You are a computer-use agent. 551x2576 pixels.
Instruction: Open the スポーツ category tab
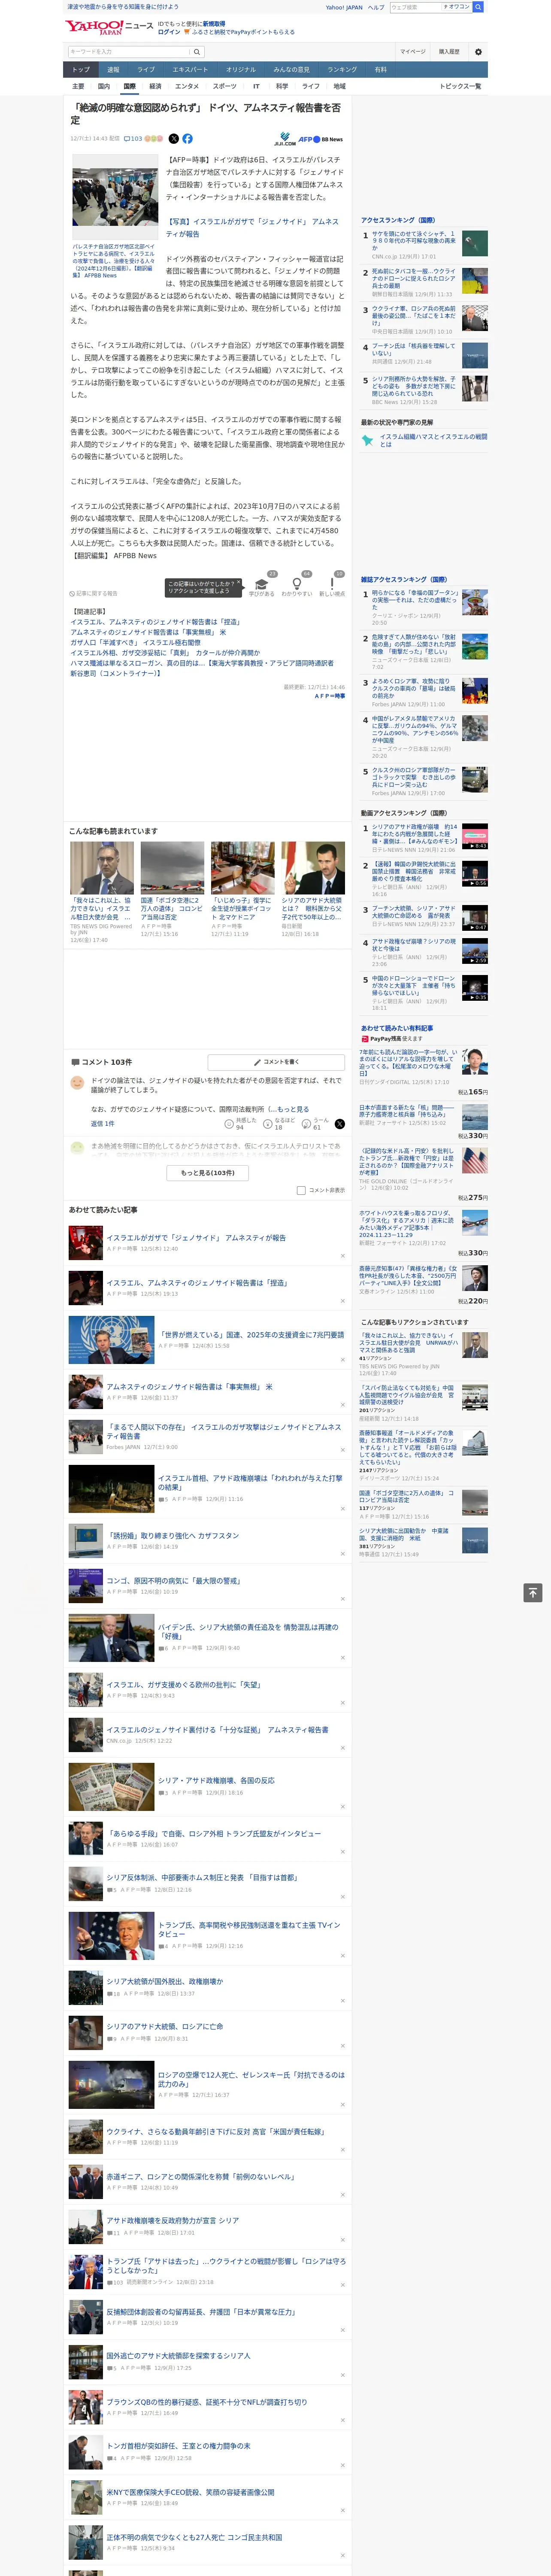(225, 86)
